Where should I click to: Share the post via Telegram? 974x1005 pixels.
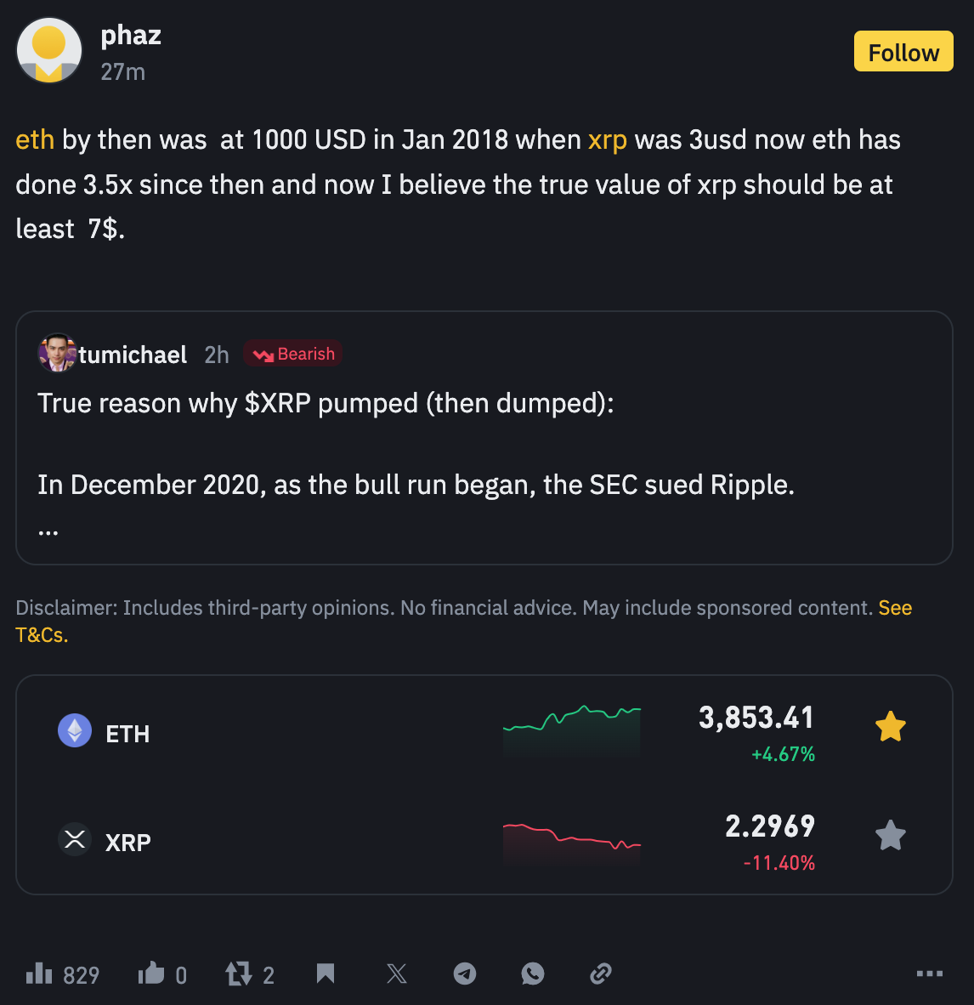tap(465, 974)
